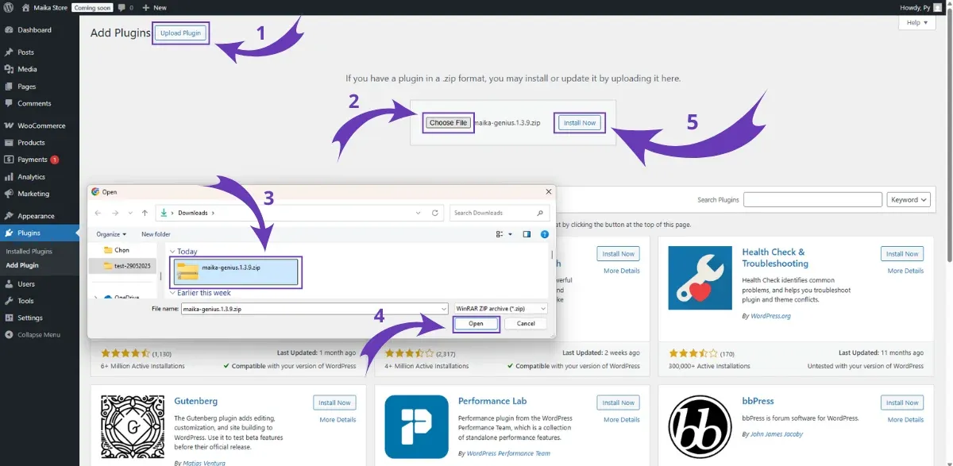Click the Settings icon in the sidebar
953x466 pixels.
click(x=9, y=318)
